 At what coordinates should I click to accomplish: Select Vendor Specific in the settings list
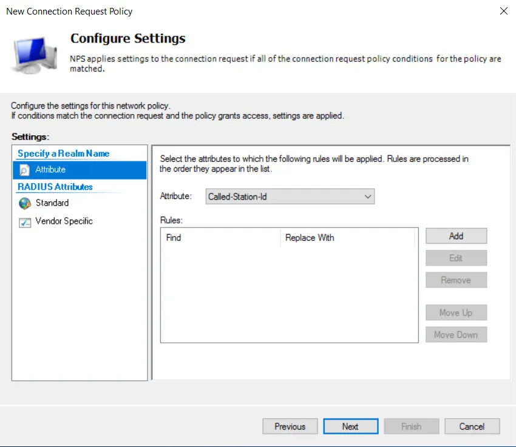[x=63, y=221]
